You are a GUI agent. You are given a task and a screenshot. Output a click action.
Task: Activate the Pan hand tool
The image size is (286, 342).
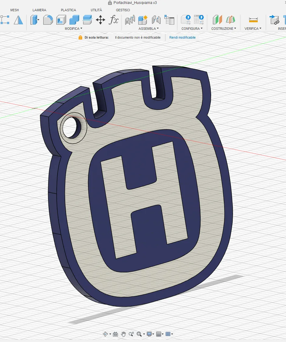pos(123,334)
